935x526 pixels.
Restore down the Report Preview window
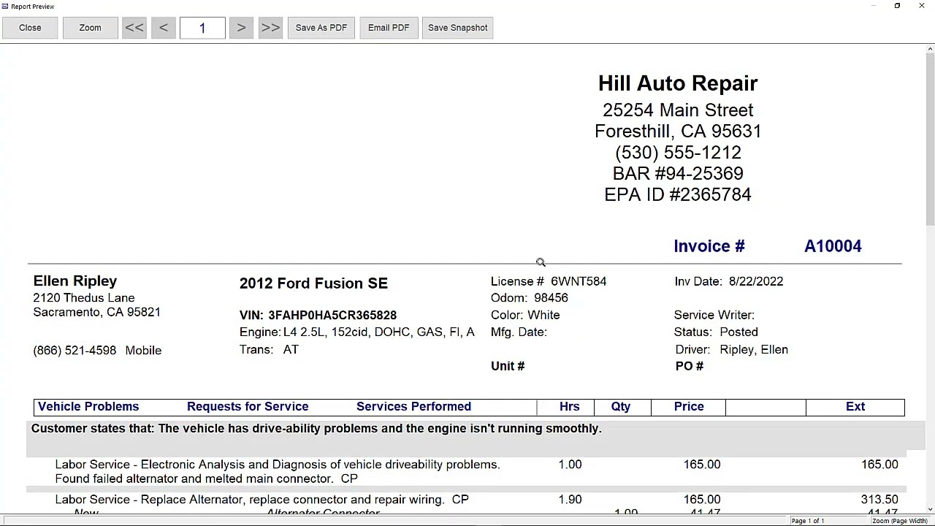click(x=897, y=6)
